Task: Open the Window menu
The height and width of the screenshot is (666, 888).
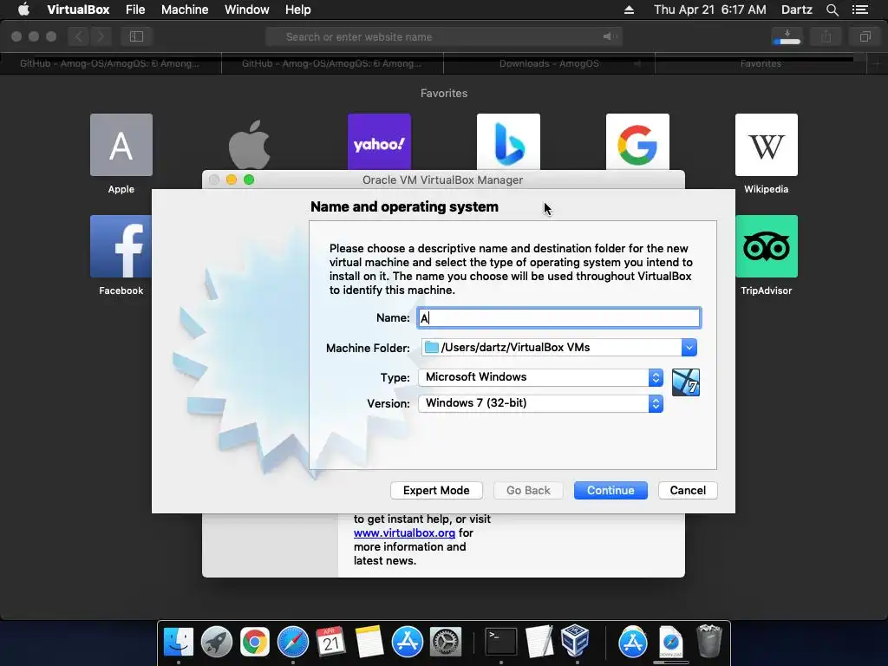Action: click(247, 10)
